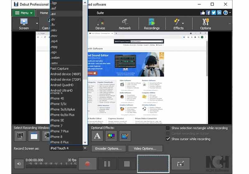The image size is (249, 174).
Task: Select Android device (480P) preset
Action: (66, 74)
